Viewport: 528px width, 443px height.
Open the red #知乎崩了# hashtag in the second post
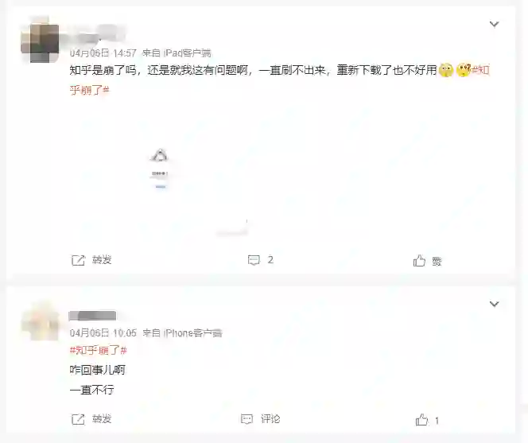click(x=98, y=351)
